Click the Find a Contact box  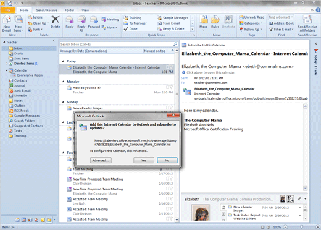281,17
